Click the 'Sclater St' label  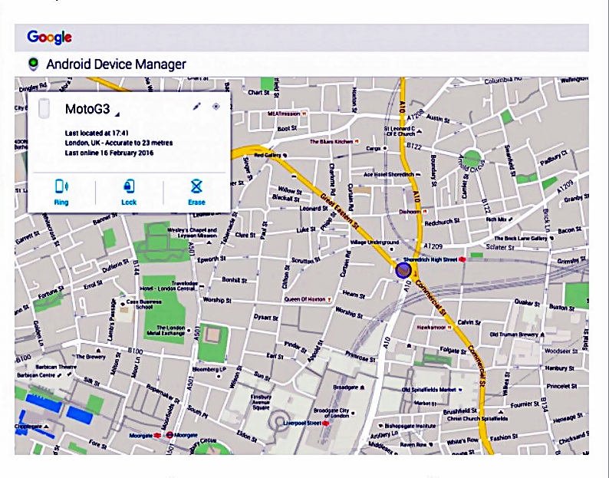tap(500, 247)
